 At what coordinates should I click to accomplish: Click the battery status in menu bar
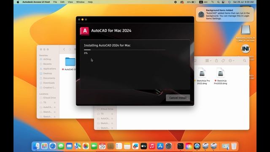pyautogui.click(x=191, y=2)
